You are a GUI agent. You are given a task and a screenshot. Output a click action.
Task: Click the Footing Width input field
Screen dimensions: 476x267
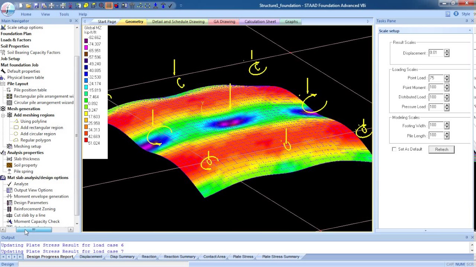pos(436,125)
